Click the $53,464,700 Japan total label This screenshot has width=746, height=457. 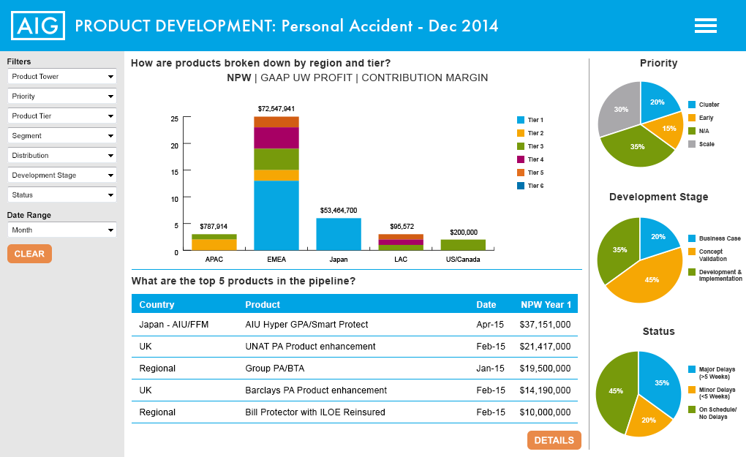click(339, 210)
